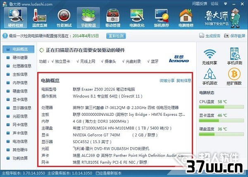The width and height of the screenshot is (248, 177).
Task: Launch 手机回收 phone recycling tool
Action: pos(210,77)
